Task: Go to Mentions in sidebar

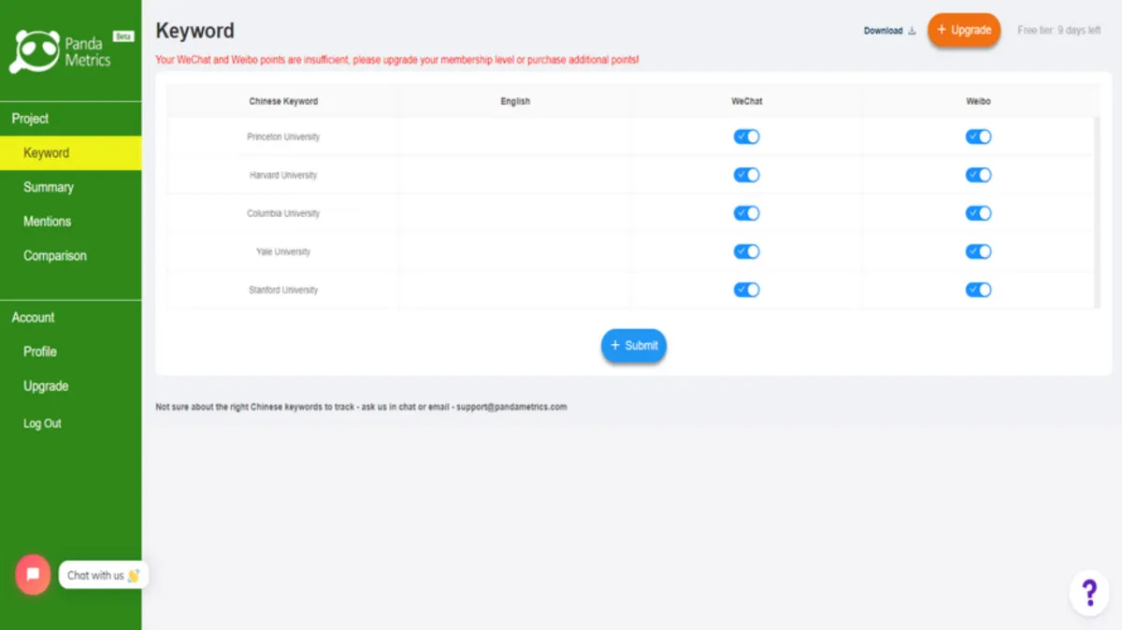Action: point(47,222)
